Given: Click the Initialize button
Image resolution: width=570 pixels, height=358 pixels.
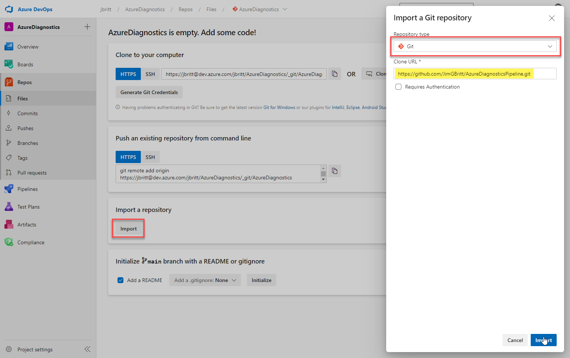Looking at the screenshot, I should pos(262,280).
